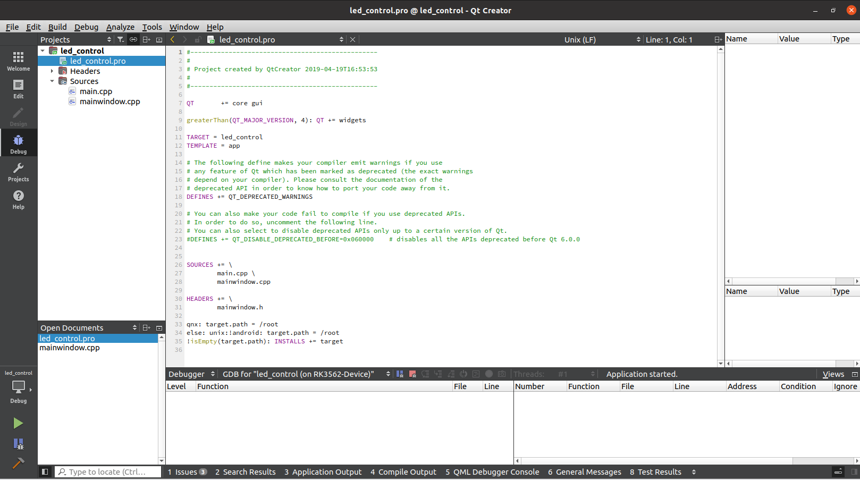Stop the debugger with red stop icon
The width and height of the screenshot is (860, 480).
click(x=412, y=374)
